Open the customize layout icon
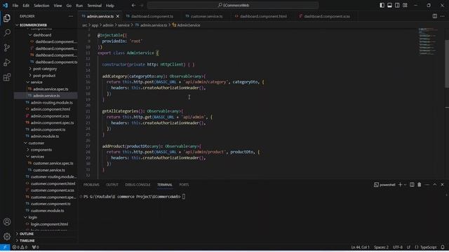This screenshot has height=252, width=449. click(x=405, y=5)
